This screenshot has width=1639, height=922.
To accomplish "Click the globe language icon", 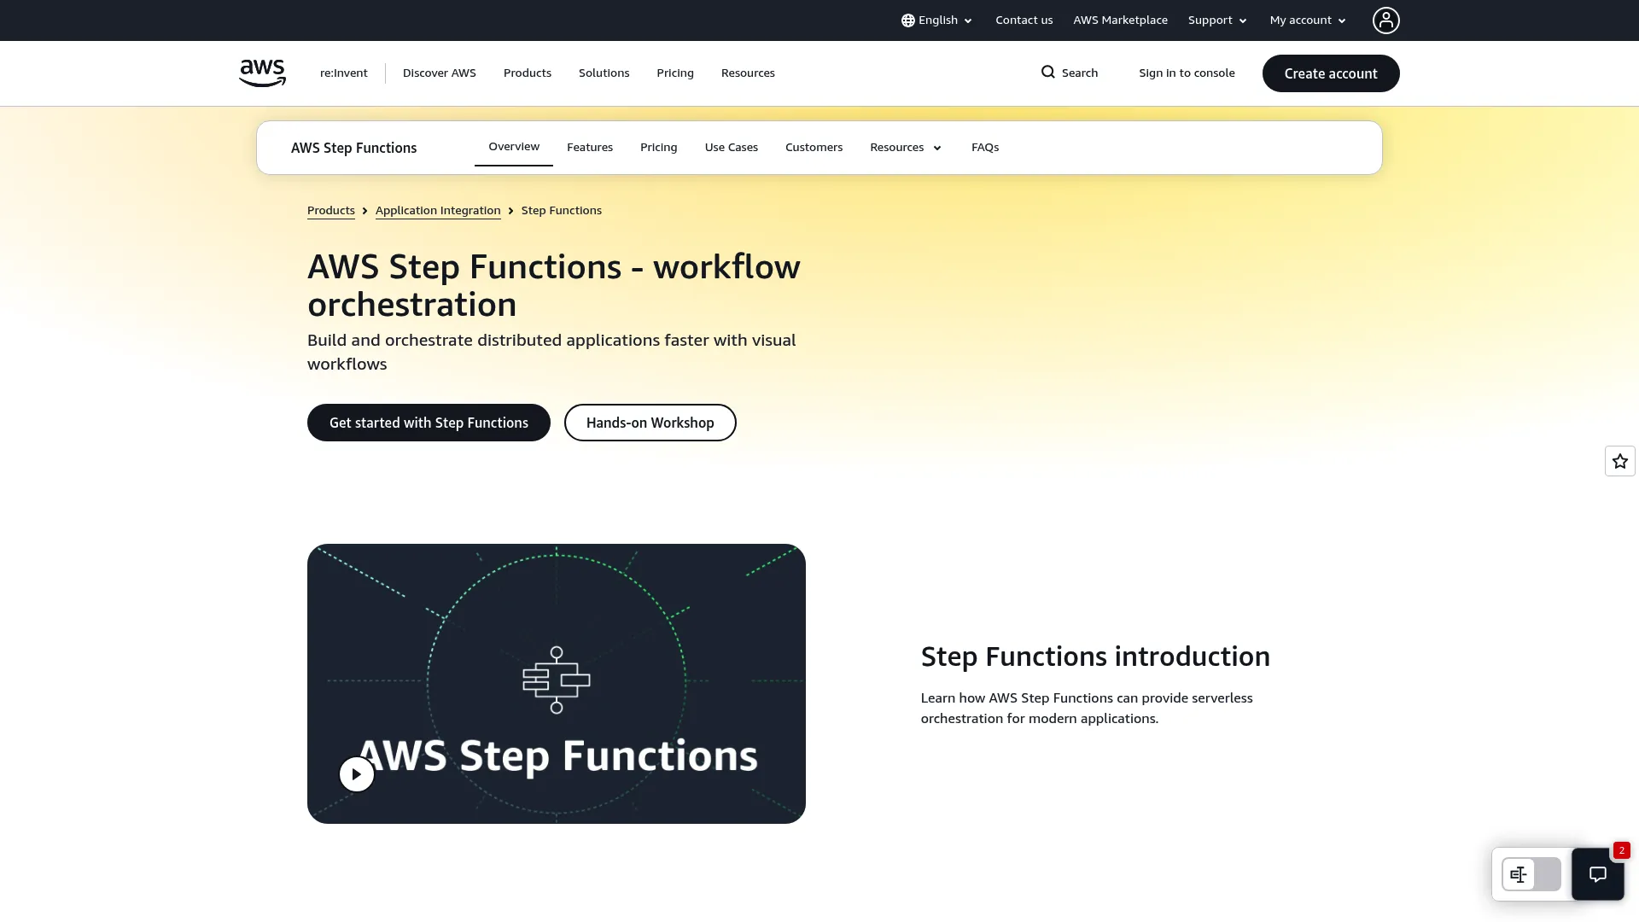I will coord(907,20).
